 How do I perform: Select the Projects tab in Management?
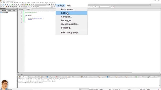(4, 10)
